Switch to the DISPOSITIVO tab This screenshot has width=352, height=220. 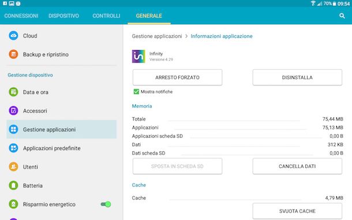click(63, 16)
